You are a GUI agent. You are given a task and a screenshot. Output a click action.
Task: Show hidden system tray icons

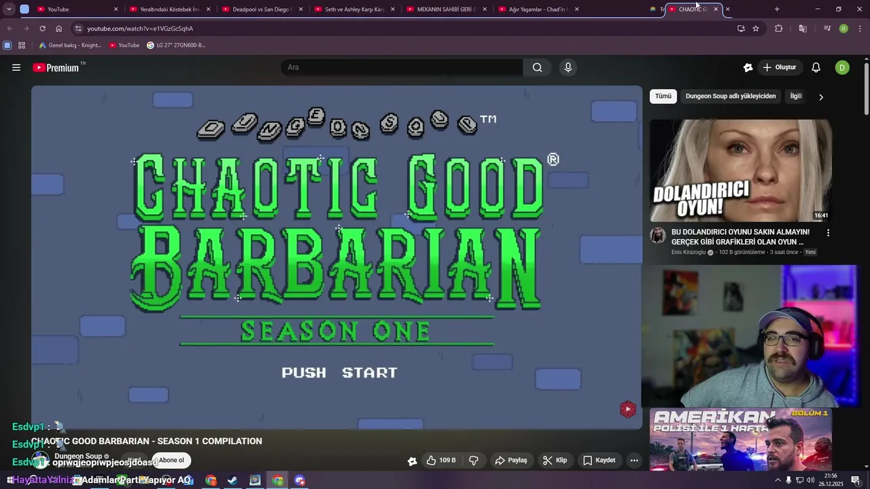[778, 480]
